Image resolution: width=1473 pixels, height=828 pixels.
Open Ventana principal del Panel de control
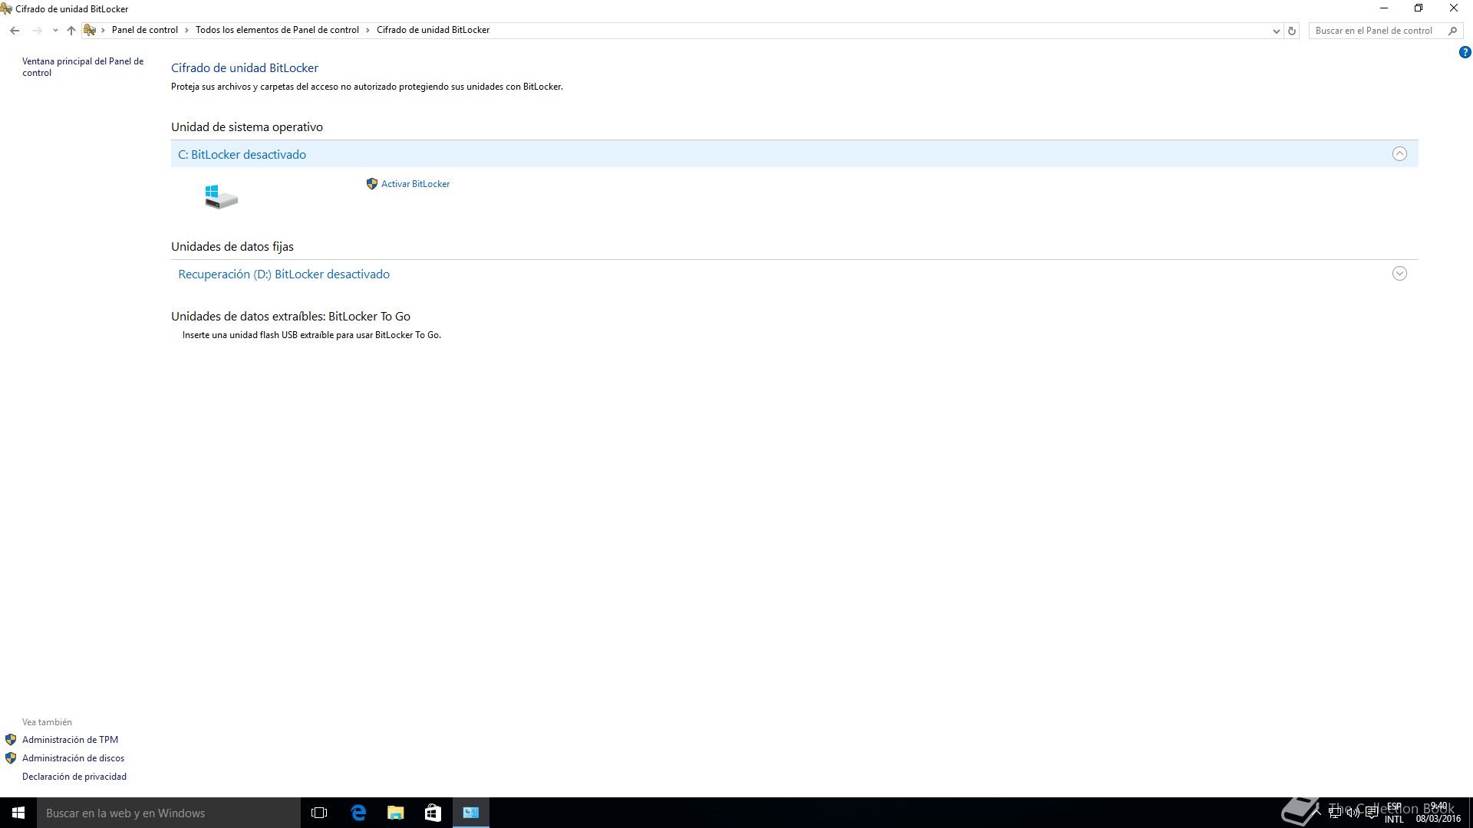pyautogui.click(x=83, y=67)
